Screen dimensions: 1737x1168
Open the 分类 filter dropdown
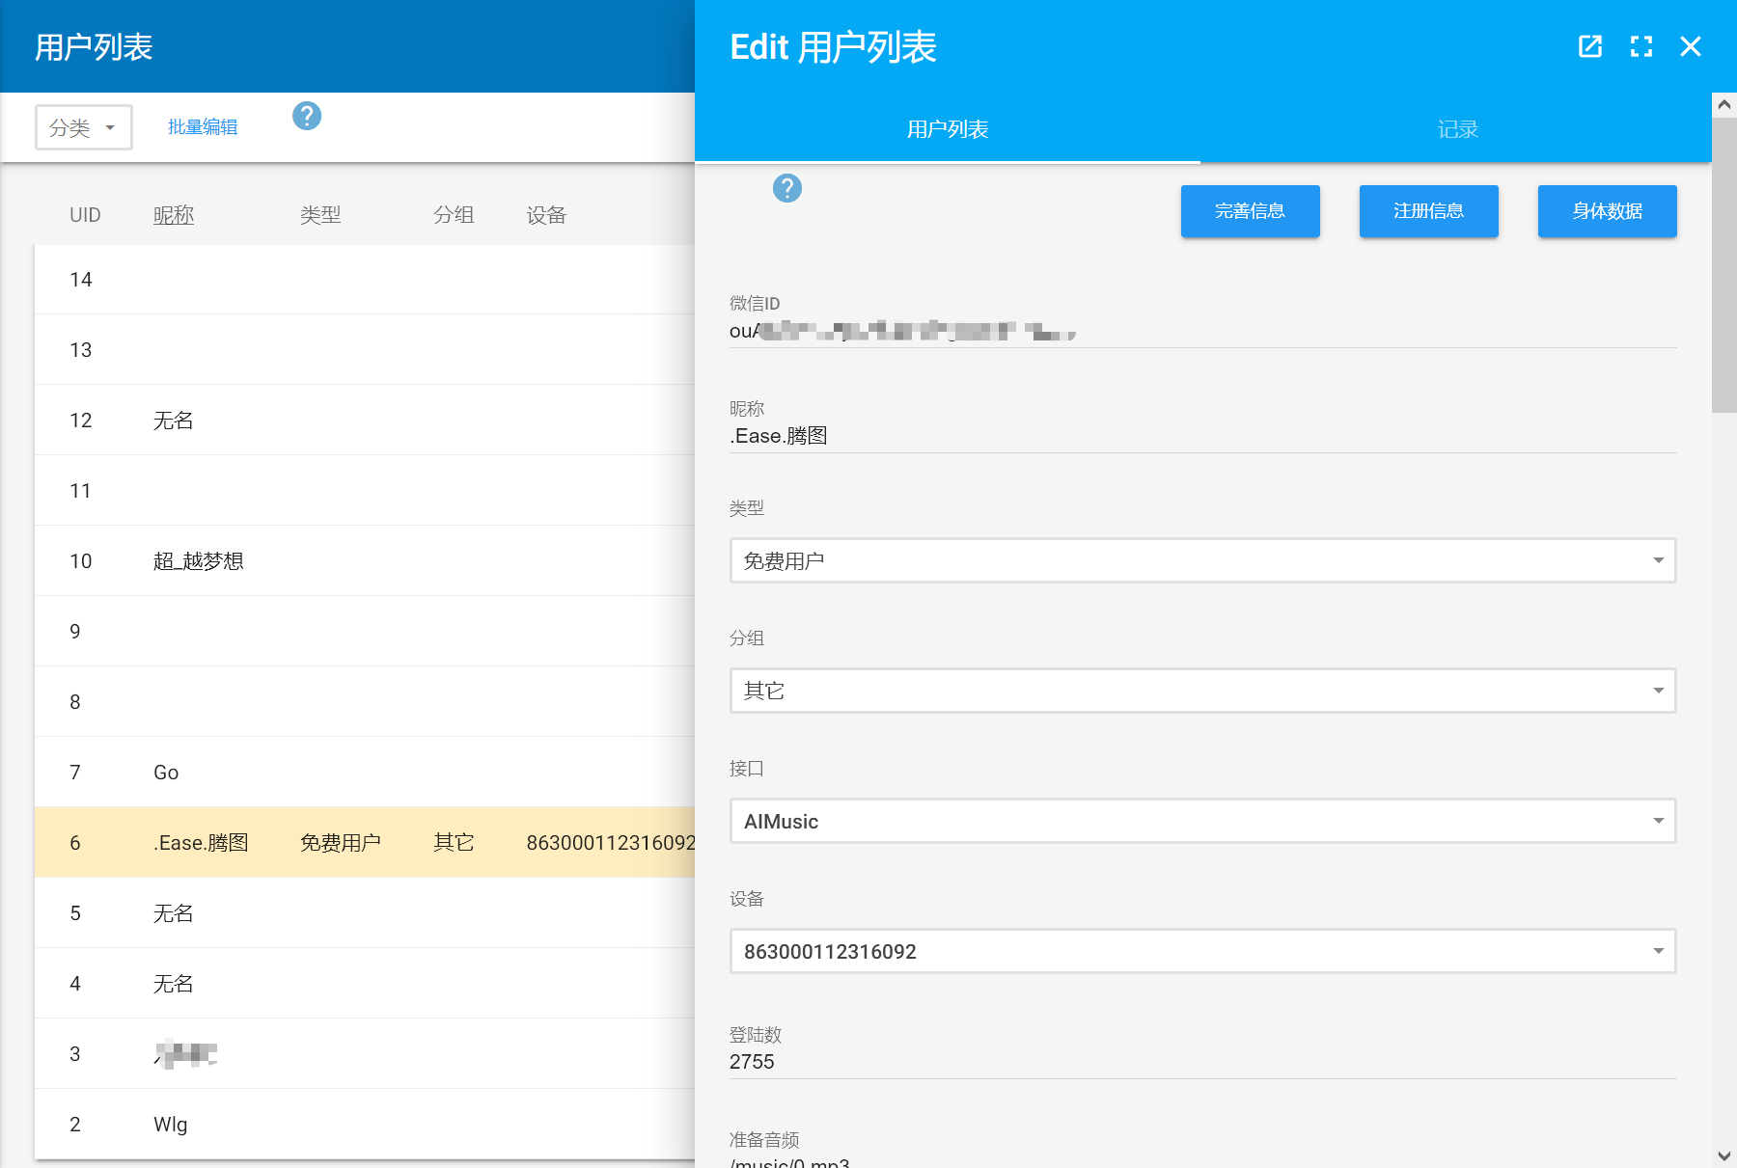click(84, 127)
